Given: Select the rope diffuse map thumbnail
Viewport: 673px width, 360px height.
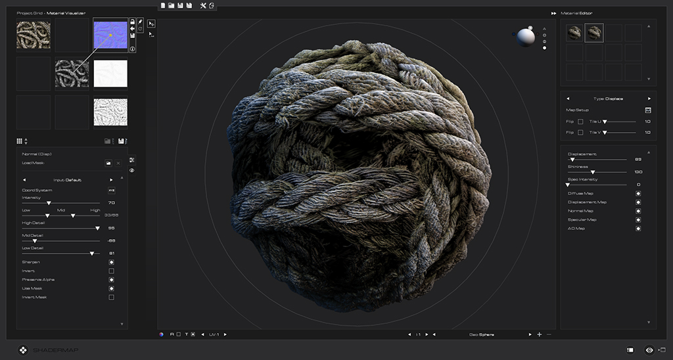Looking at the screenshot, I should click(x=33, y=35).
